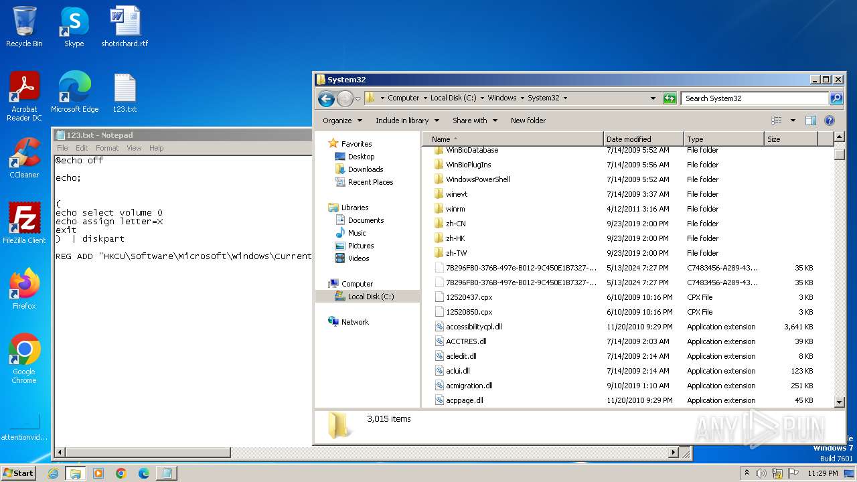Open Internet Explorer from taskbar
Screen dimensions: 857x482
pos(54,473)
